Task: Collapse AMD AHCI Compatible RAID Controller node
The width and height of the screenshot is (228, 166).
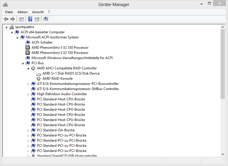Action: point(28,69)
